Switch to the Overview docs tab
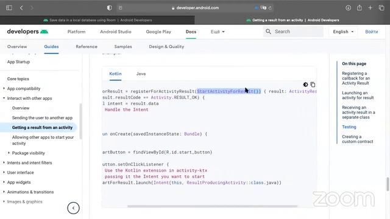 tap(17, 46)
